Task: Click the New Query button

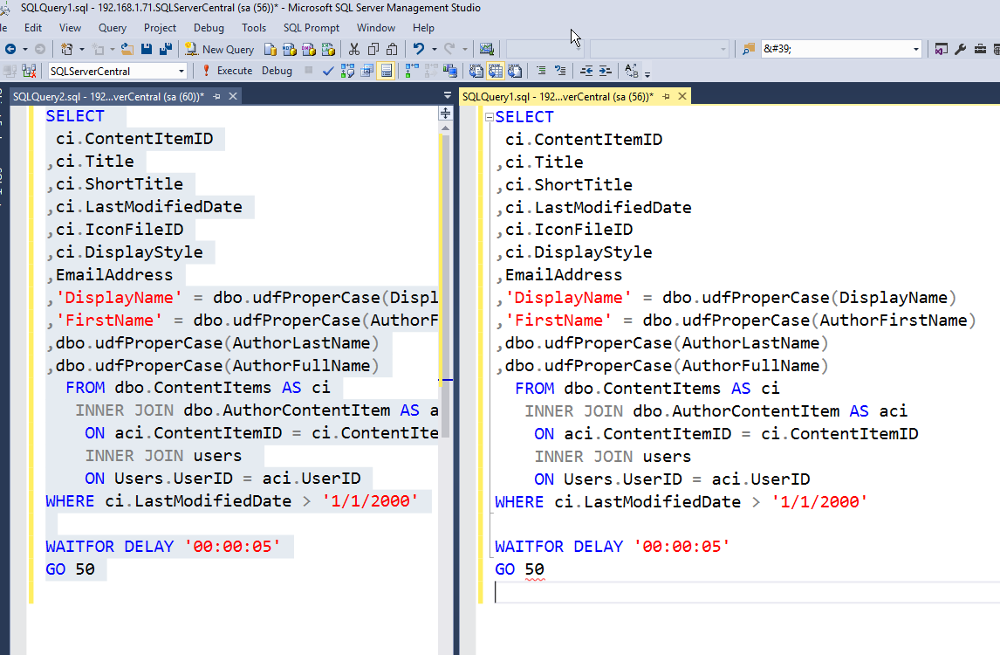Action: coord(219,49)
